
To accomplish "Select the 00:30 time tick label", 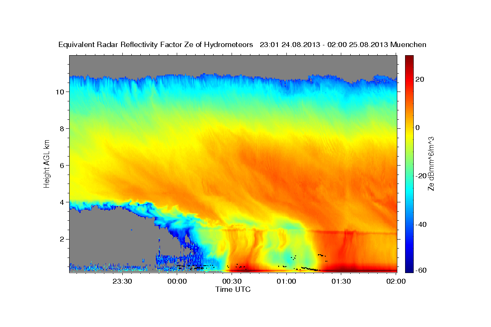I will coord(232,281).
